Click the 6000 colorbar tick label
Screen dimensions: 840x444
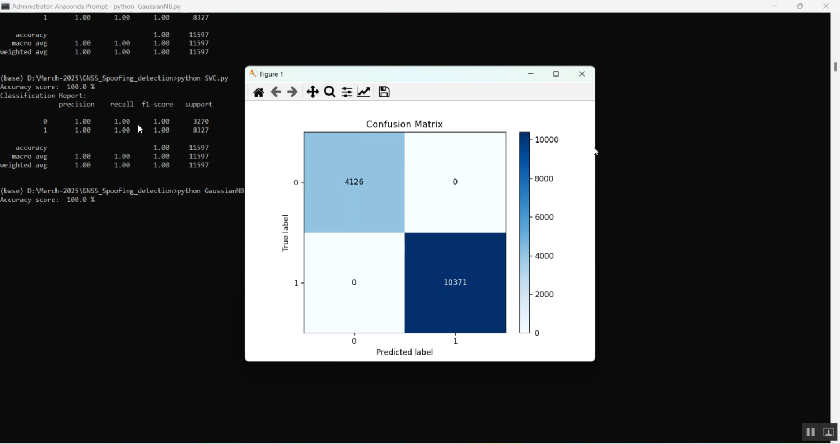coord(544,217)
